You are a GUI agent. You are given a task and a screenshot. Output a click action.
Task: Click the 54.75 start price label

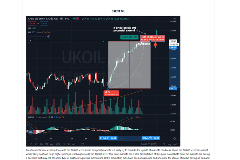click(107, 92)
